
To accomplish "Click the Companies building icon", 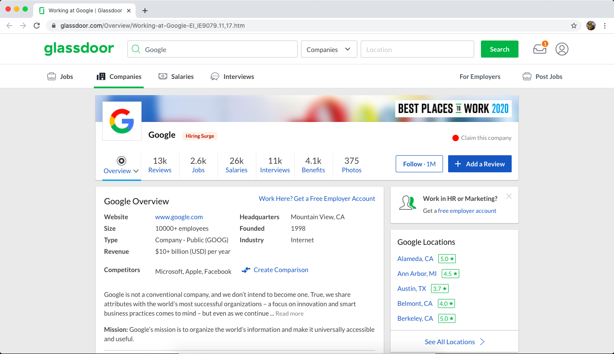I will (101, 77).
